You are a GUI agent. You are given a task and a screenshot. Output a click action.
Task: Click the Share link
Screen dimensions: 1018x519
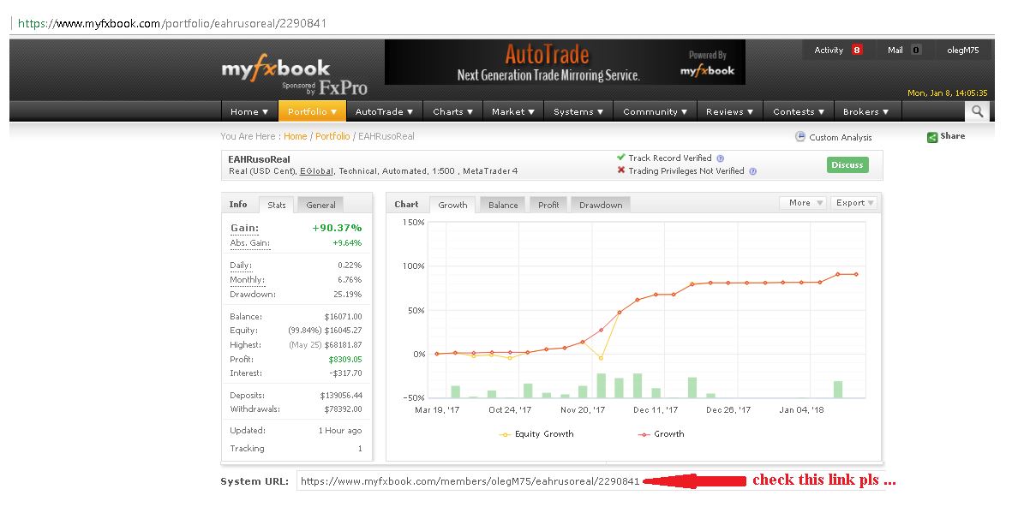pos(952,136)
